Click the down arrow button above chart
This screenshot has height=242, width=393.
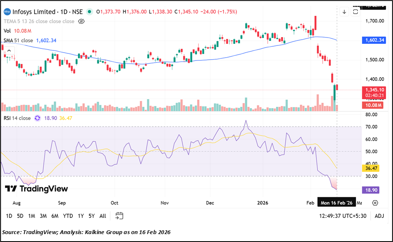[344, 12]
